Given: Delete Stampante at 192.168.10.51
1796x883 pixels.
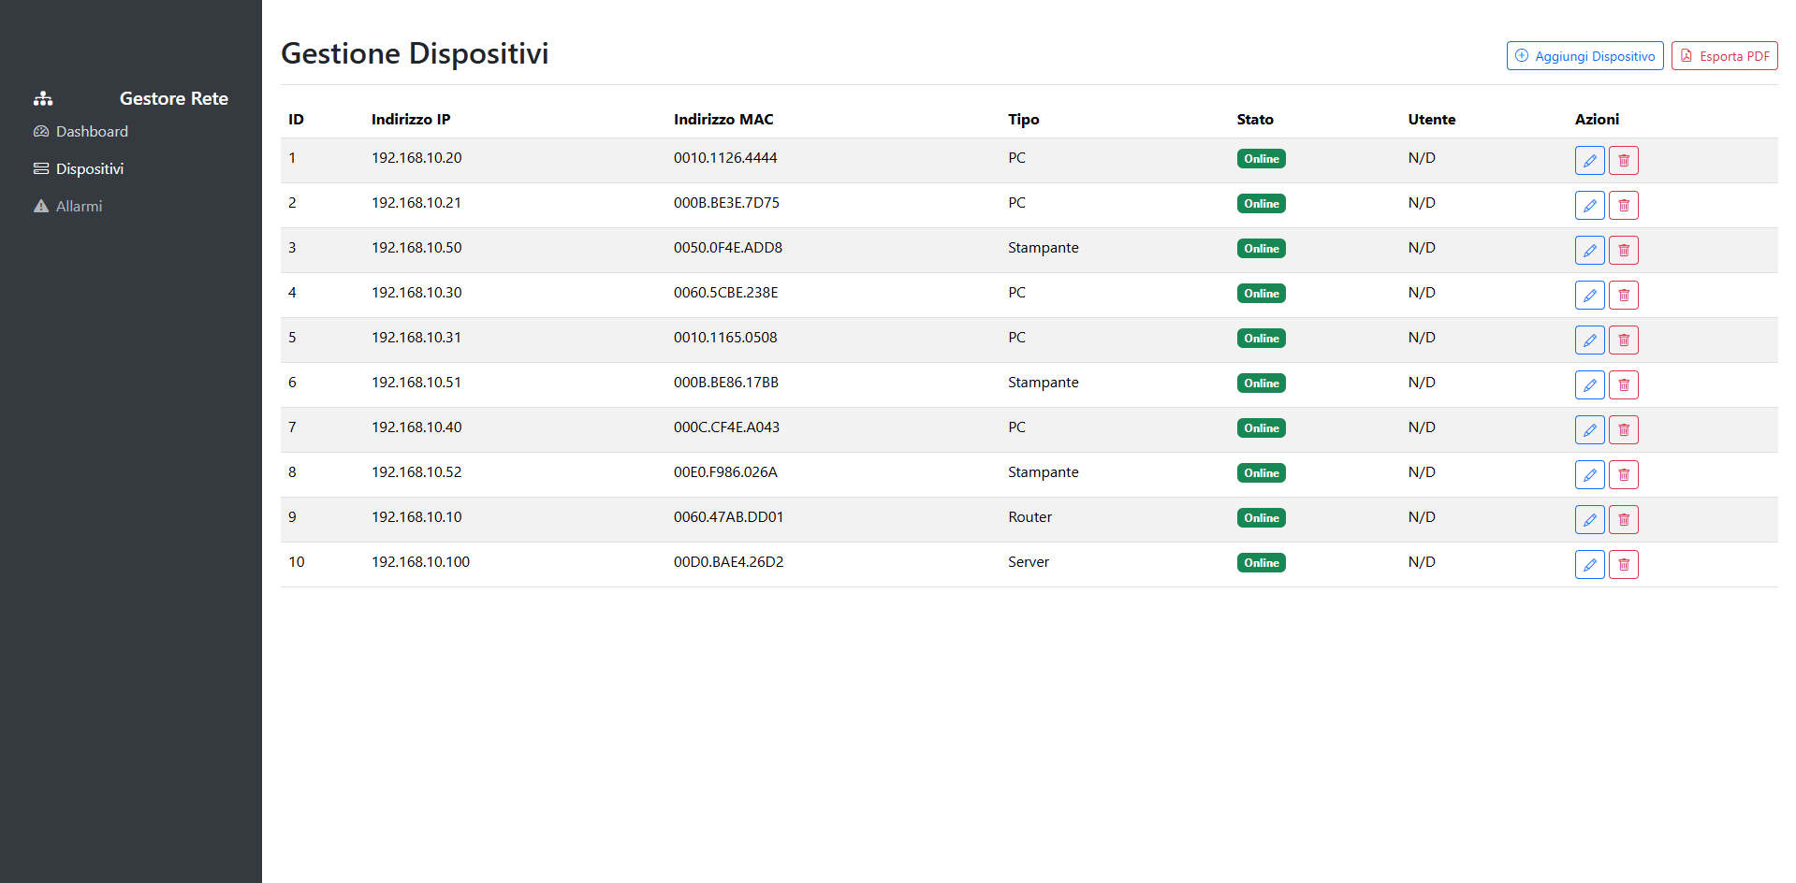Looking at the screenshot, I should tap(1623, 384).
